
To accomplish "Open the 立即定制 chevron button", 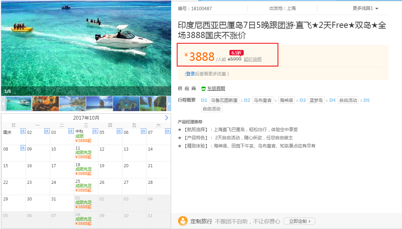I will click(x=300, y=221).
